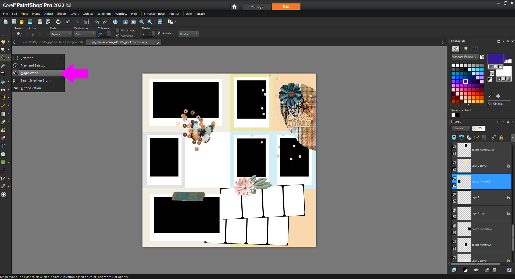
Task: Delete layer using the trash icon
Action: (494, 270)
